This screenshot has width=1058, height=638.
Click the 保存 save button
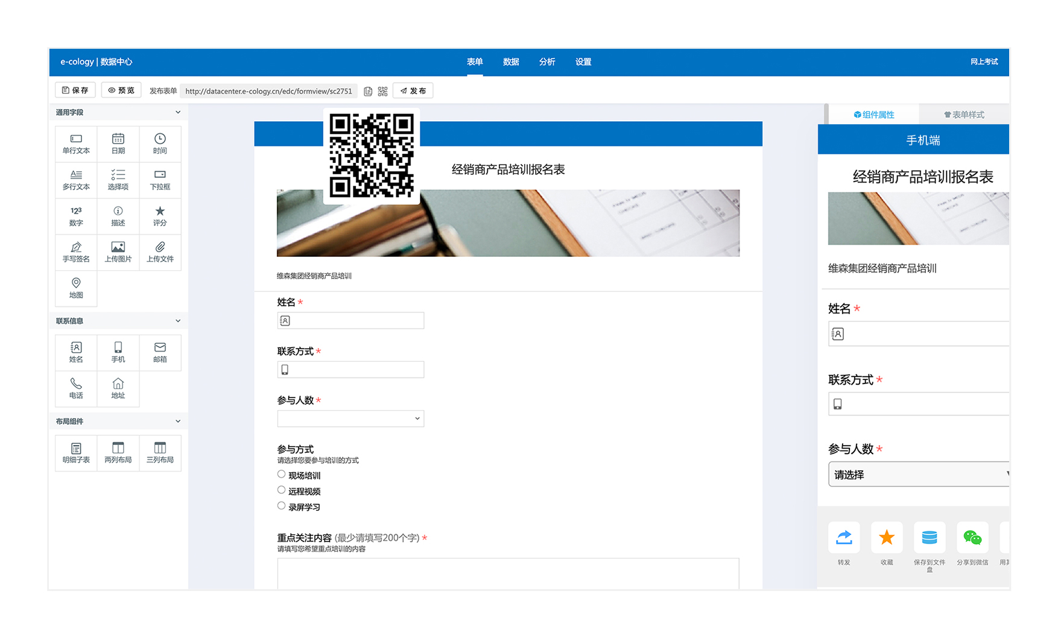point(75,90)
